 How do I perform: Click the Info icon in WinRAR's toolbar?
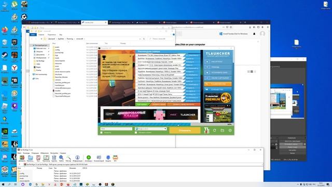point(77,158)
